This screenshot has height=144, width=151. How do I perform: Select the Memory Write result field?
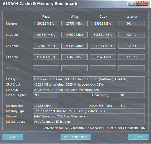click(x=75, y=23)
